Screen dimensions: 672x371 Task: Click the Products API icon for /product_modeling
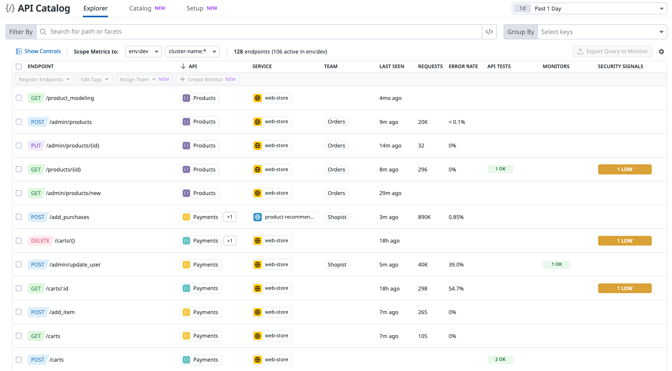[186, 98]
